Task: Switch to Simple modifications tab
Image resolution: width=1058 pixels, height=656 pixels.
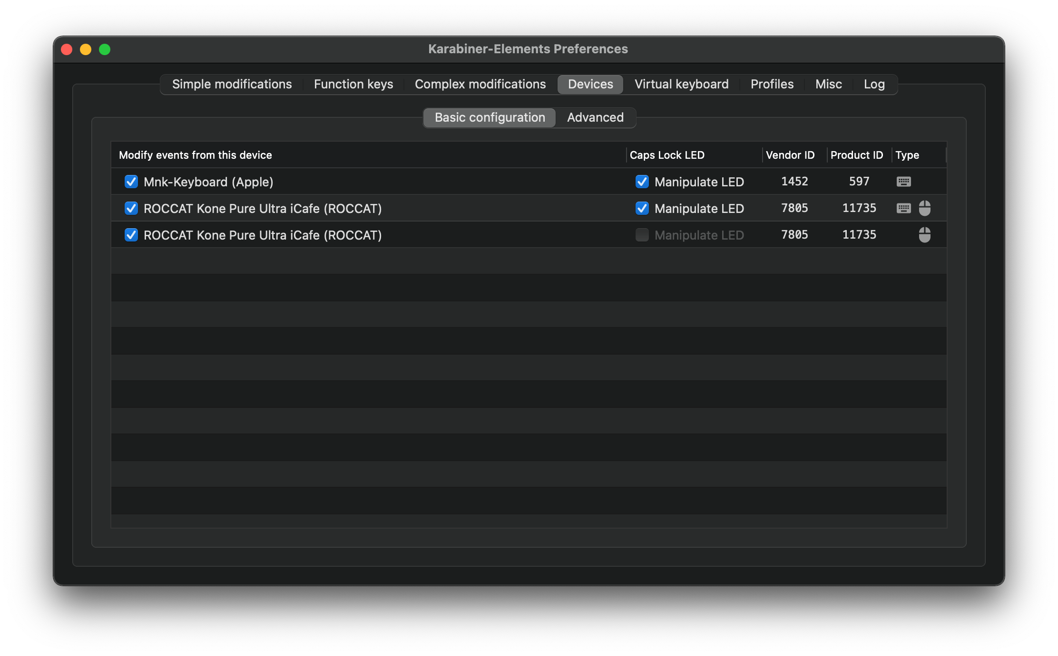Action: pyautogui.click(x=231, y=84)
